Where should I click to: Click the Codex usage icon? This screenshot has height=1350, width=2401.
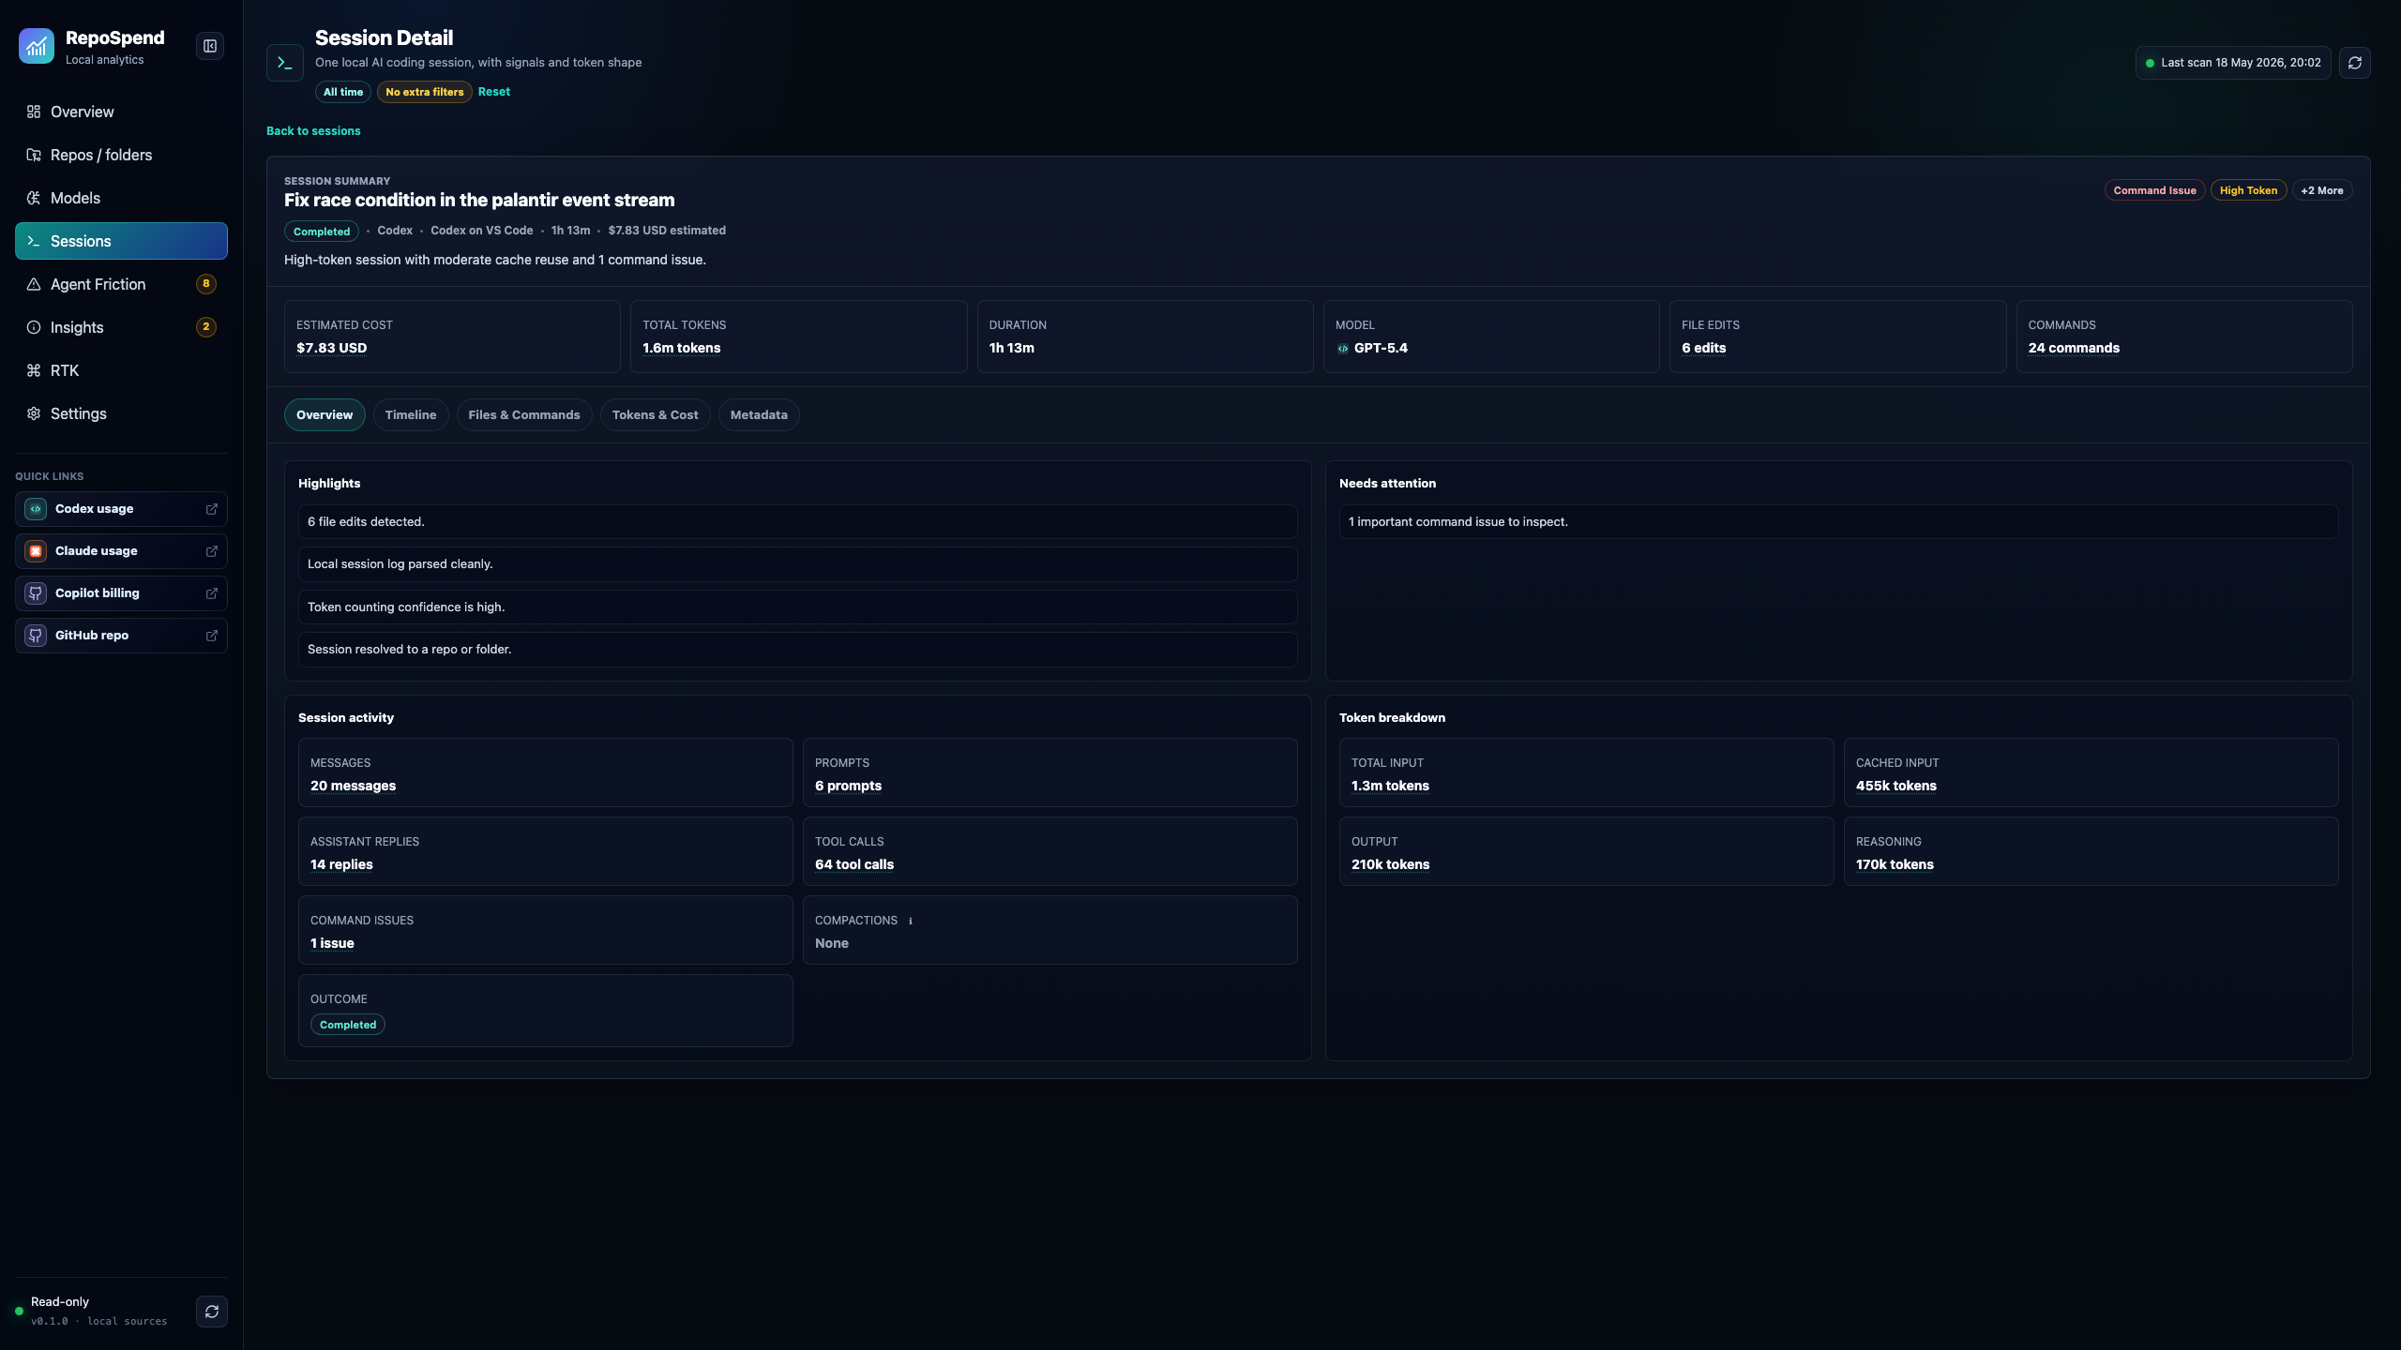[x=36, y=509]
